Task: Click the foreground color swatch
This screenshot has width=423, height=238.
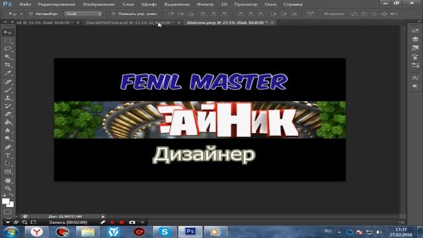Action: coord(5,201)
